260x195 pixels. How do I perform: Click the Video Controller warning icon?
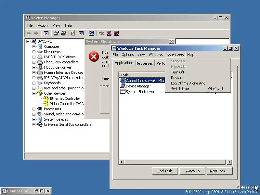[46, 104]
